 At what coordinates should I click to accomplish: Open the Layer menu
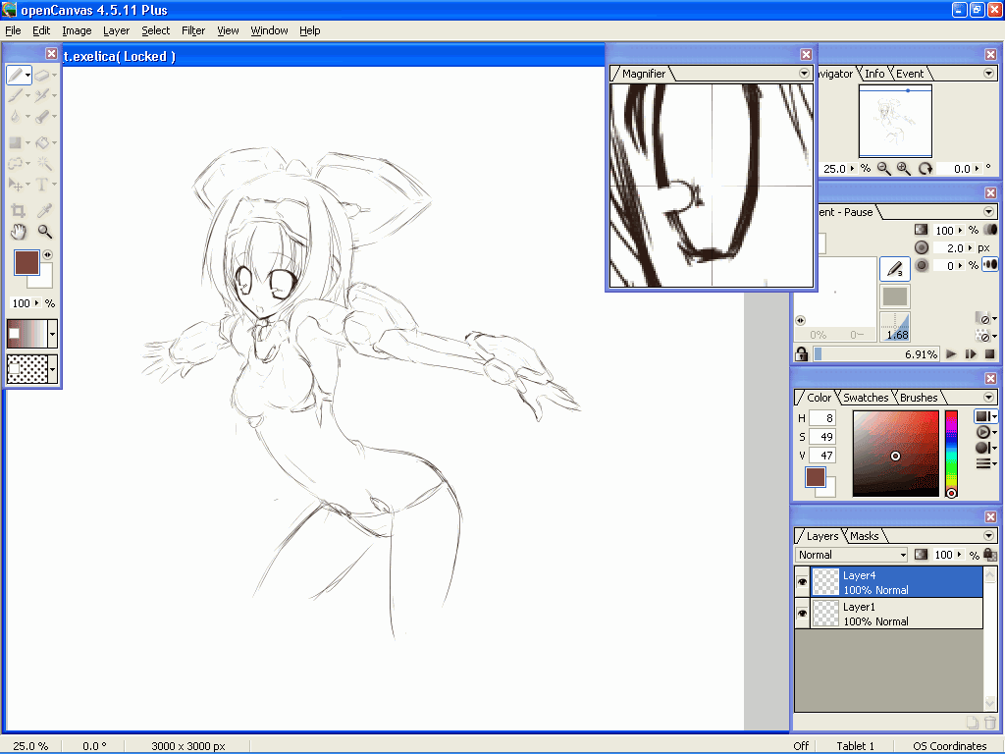tap(116, 30)
